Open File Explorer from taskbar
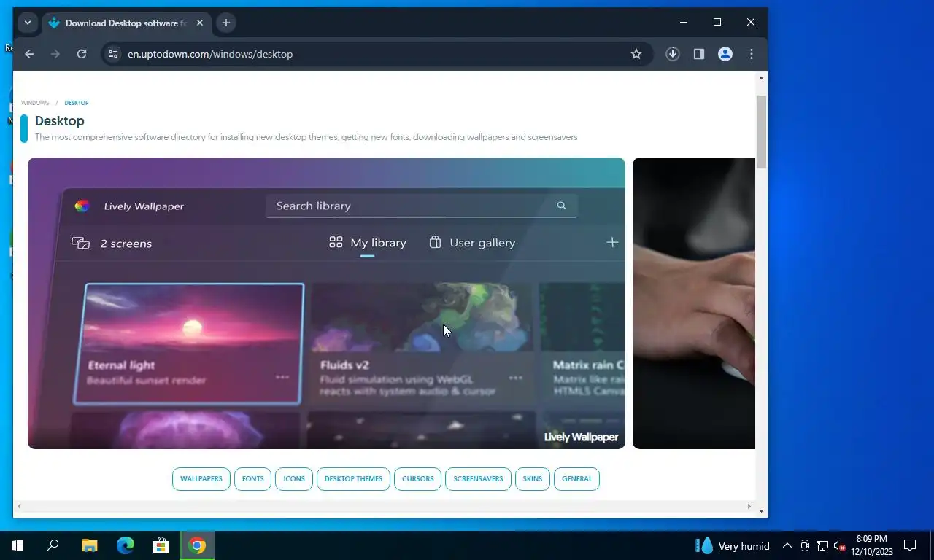The width and height of the screenshot is (934, 560). tap(89, 545)
